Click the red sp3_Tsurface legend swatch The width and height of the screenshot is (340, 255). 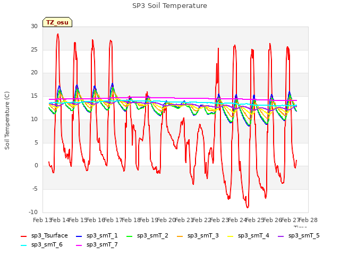[23, 236]
